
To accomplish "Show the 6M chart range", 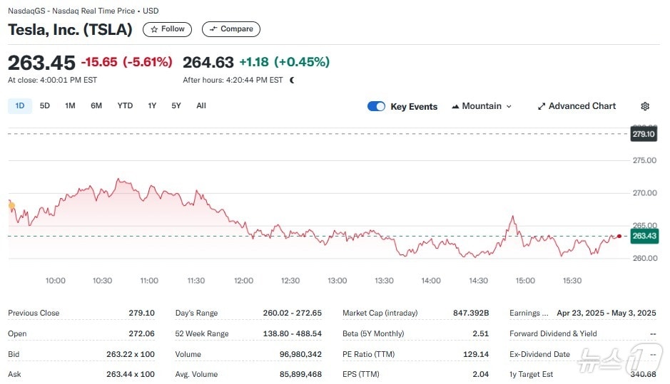I will (96, 105).
